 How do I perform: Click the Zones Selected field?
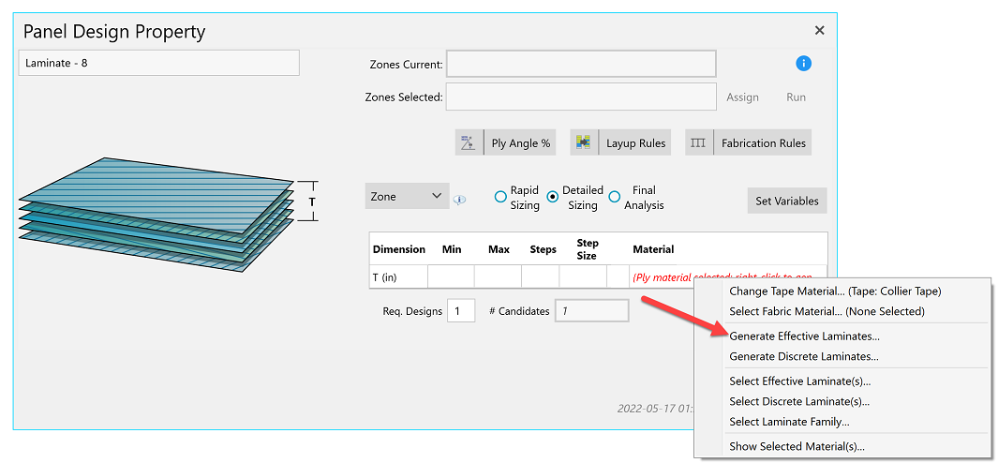(581, 97)
